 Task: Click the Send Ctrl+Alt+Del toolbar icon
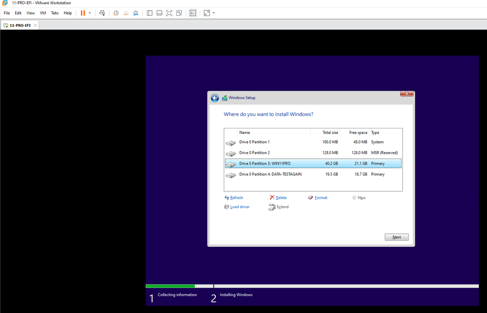click(102, 13)
